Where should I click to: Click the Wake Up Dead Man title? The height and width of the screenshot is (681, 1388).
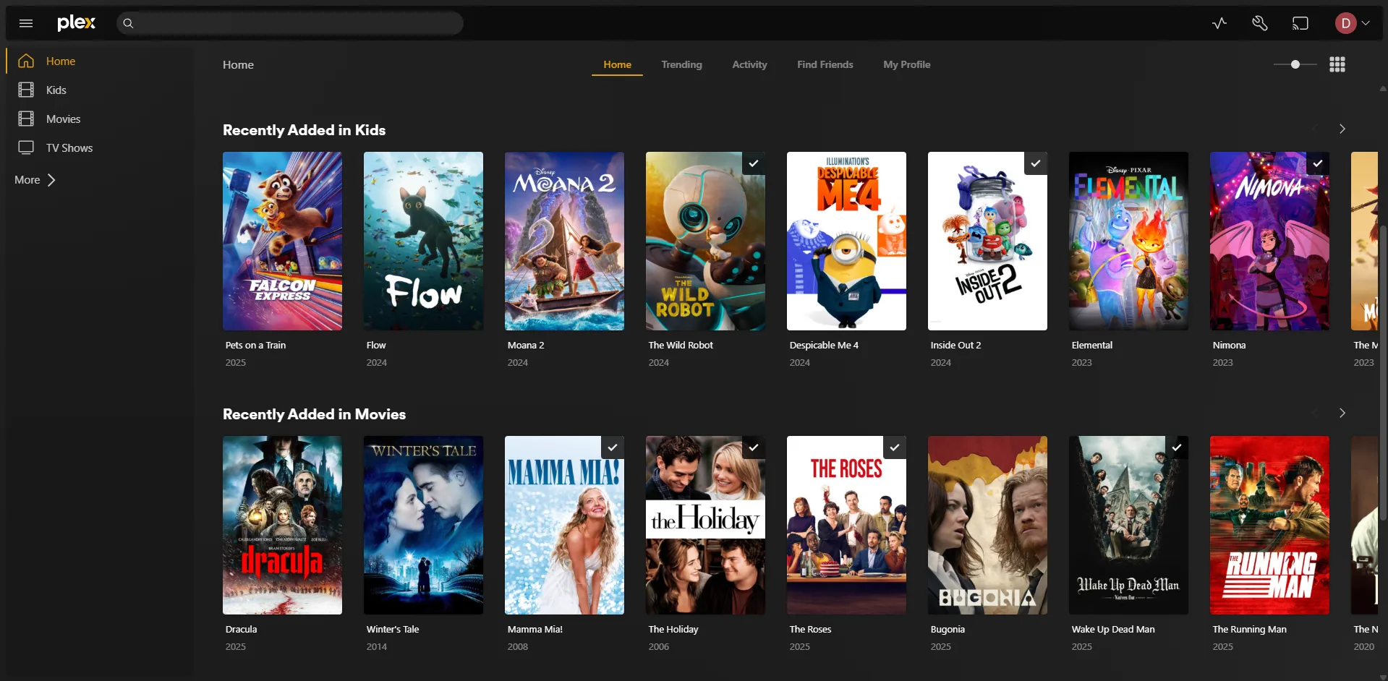tap(1113, 629)
